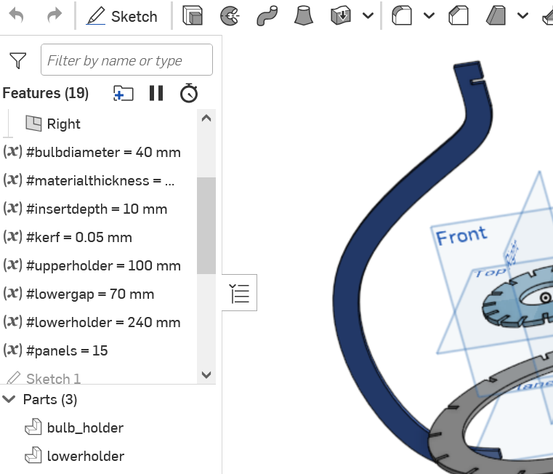Collapse the Parts (3) section
Viewport: 553px width, 474px height.
click(9, 399)
